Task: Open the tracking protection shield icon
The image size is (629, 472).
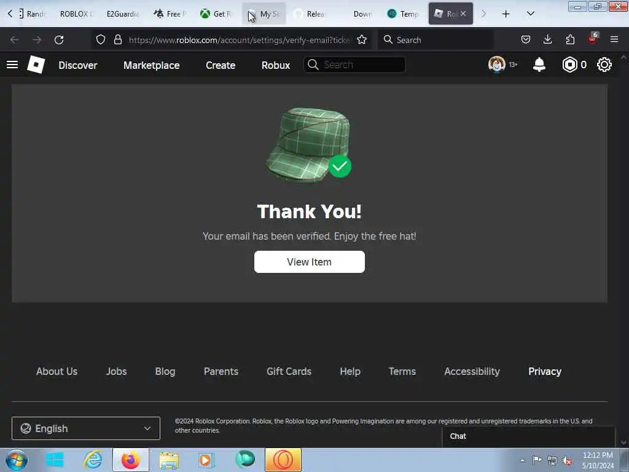Action: pos(101,39)
